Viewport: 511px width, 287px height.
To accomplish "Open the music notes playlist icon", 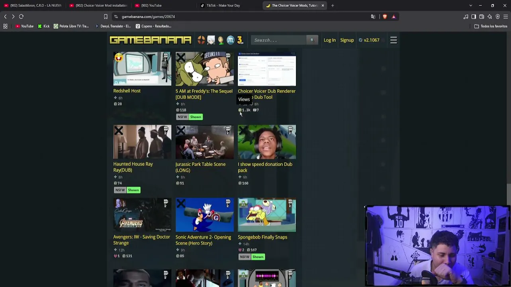I will (x=466, y=17).
